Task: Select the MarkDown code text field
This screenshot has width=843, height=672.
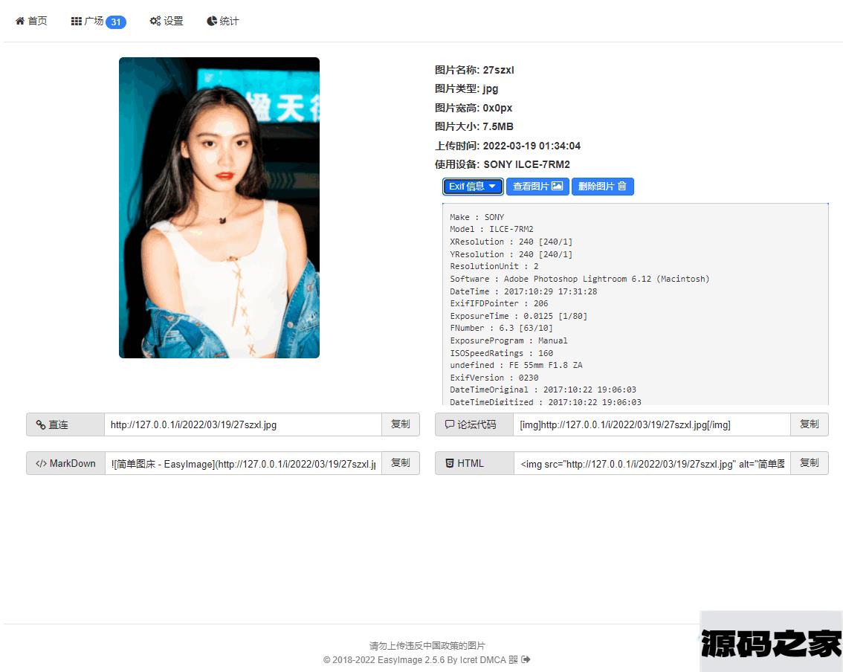Action: [x=243, y=463]
